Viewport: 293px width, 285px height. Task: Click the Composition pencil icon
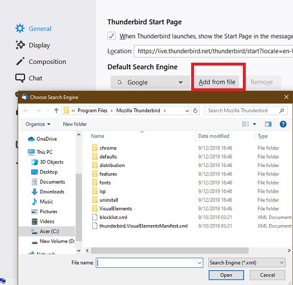(20, 62)
